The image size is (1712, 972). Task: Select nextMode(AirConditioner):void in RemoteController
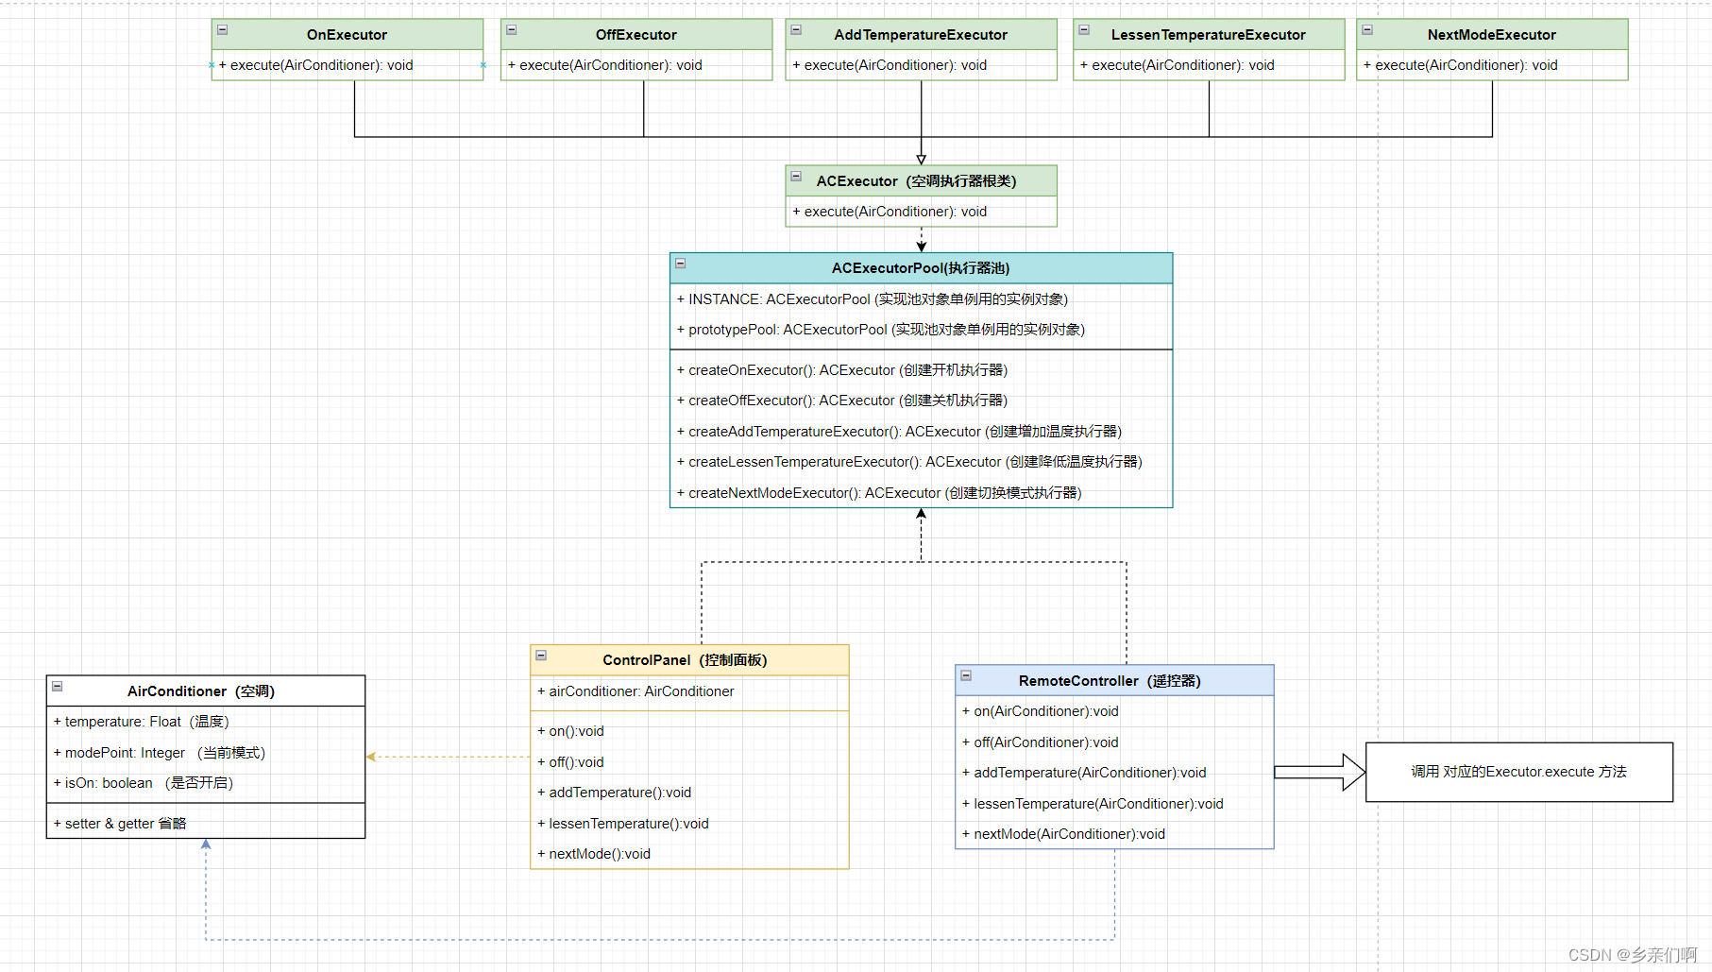pos(1115,834)
